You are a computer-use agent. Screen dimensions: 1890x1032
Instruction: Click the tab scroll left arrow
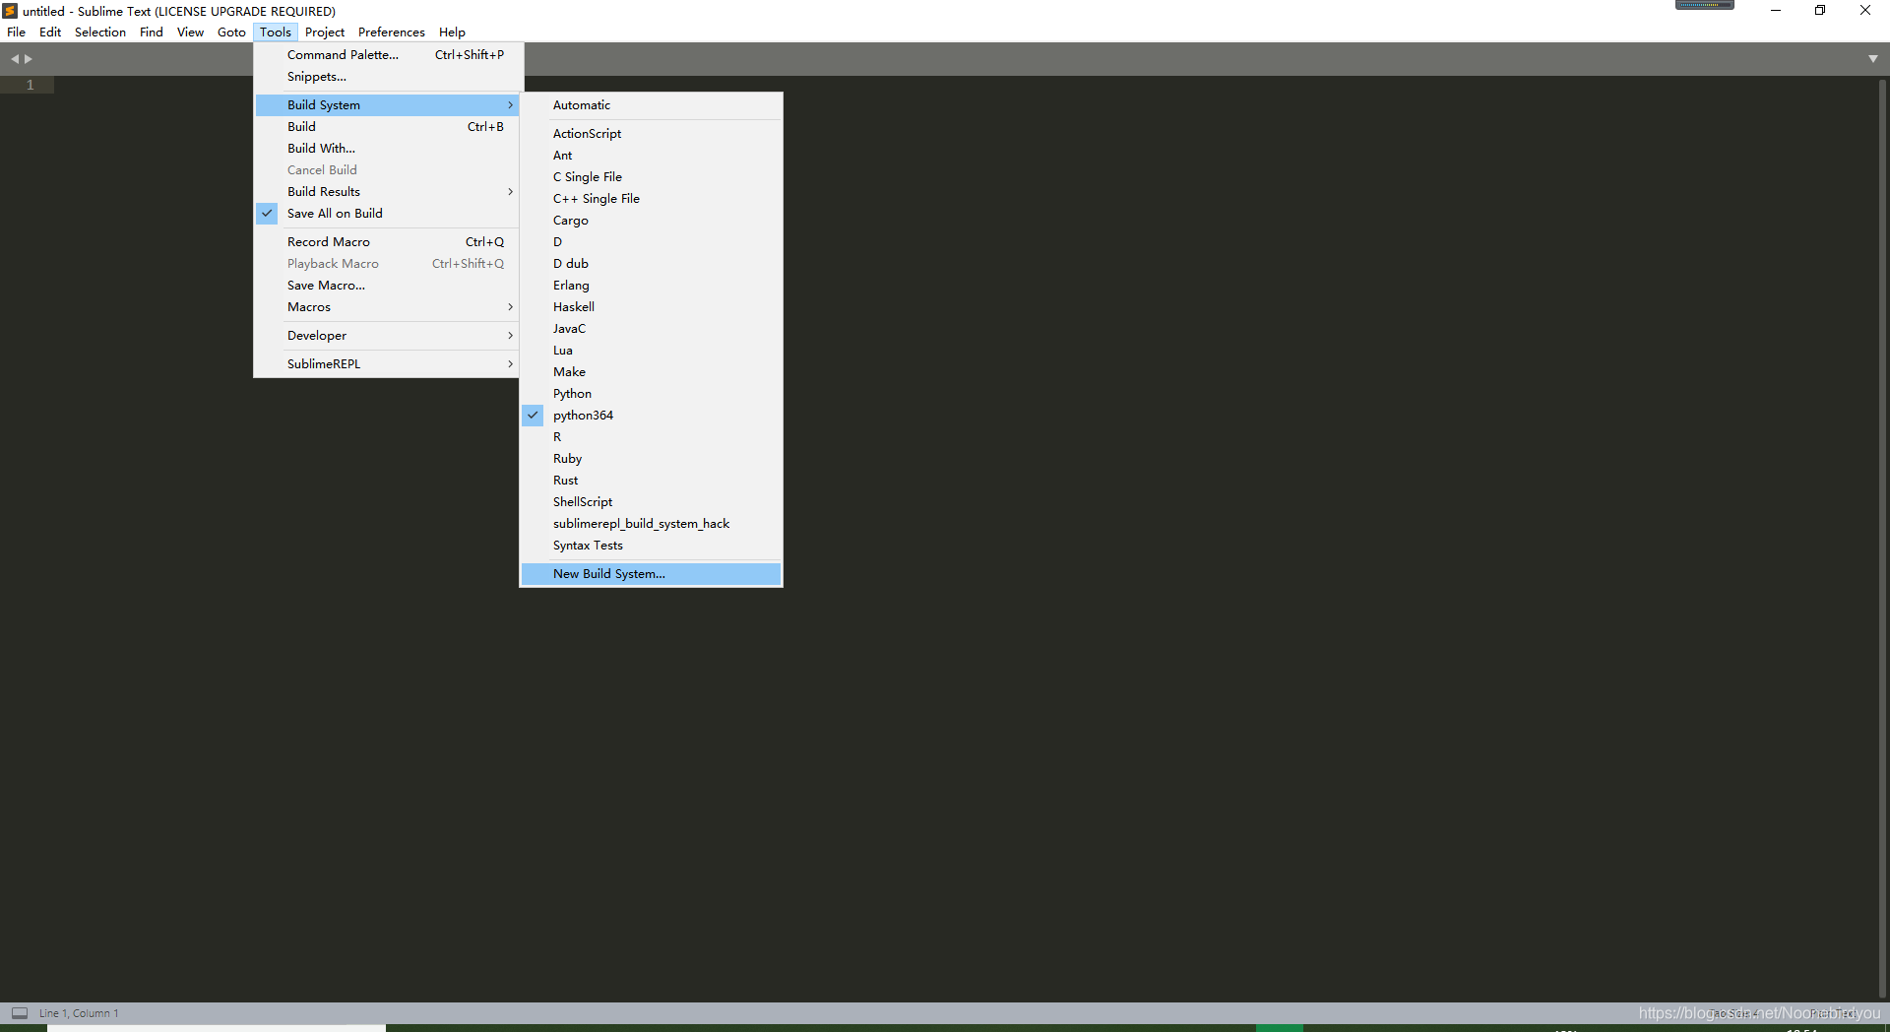15,59
